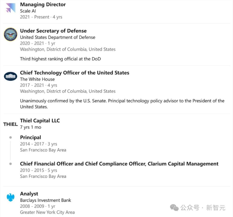
Task: Click The White House company name
Action: coord(37,79)
